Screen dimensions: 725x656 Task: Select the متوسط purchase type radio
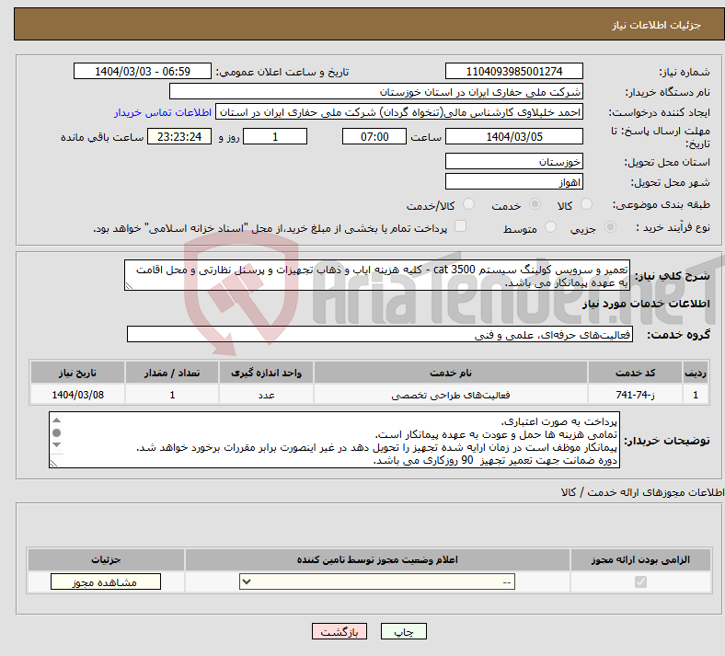coord(550,227)
